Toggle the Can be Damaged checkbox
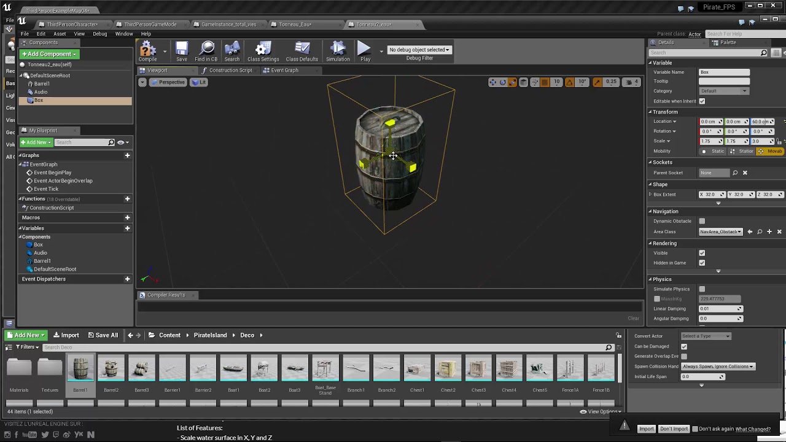The image size is (786, 442). click(x=684, y=347)
